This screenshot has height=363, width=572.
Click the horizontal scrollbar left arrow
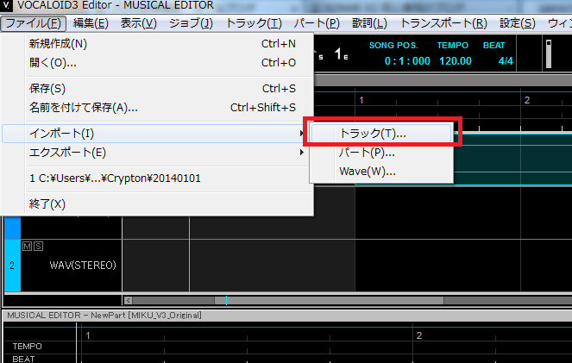(x=128, y=301)
